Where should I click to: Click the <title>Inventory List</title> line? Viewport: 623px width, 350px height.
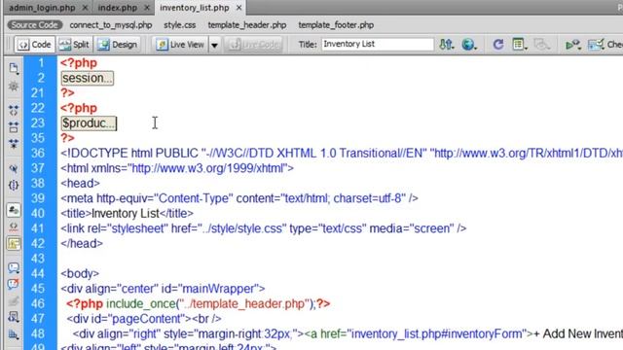(128, 214)
